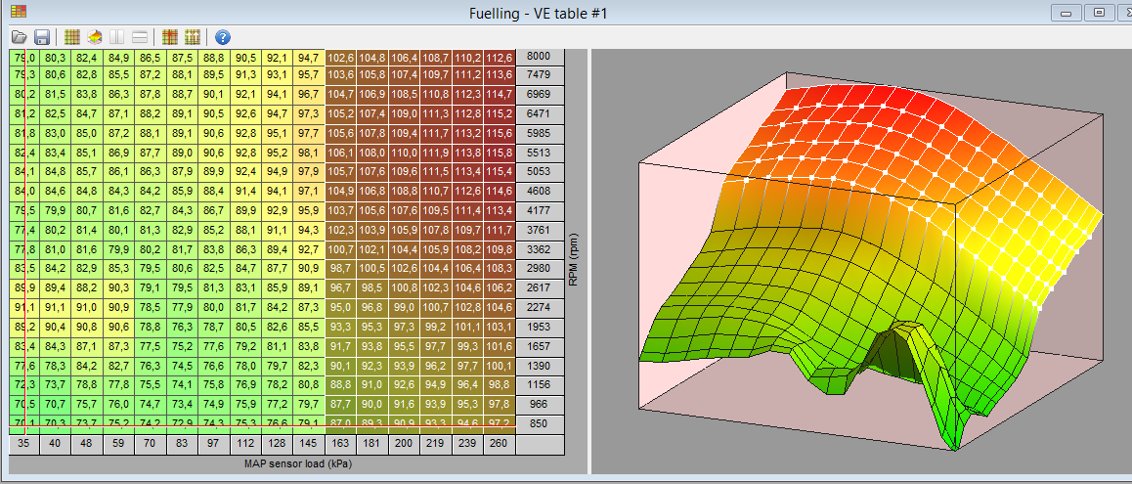This screenshot has width=1132, height=484.
Task: Select the 4608 RPM row header
Action: 539,191
